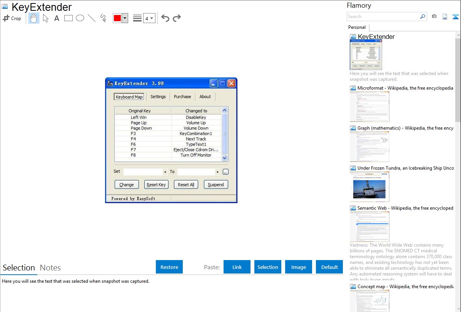Choose the freehand scribble tool
The height and width of the screenshot is (312, 461).
coord(103,18)
